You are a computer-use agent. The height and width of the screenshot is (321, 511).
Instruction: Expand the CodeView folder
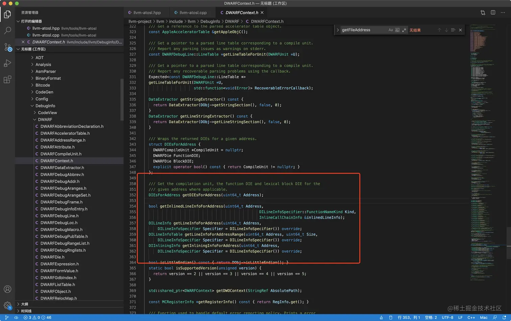tap(47, 113)
